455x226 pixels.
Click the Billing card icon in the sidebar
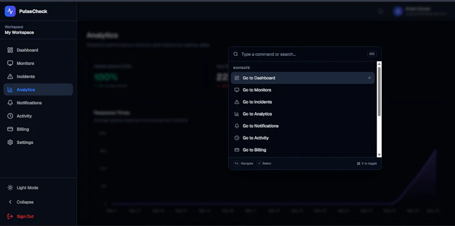(10, 129)
